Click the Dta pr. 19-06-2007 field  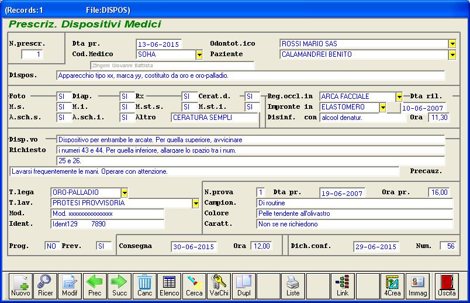point(343,193)
